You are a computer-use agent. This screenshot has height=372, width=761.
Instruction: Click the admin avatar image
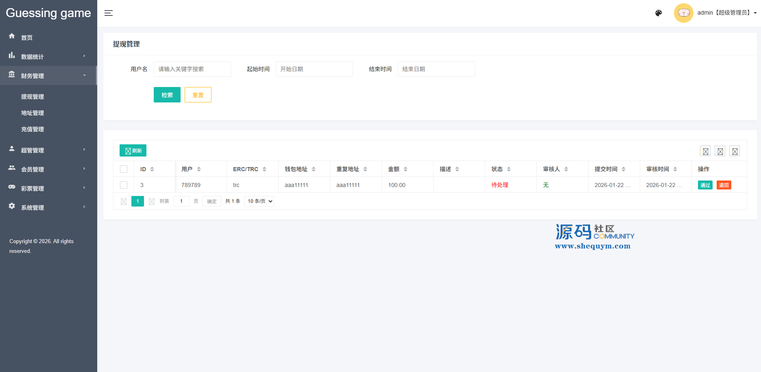(x=683, y=13)
